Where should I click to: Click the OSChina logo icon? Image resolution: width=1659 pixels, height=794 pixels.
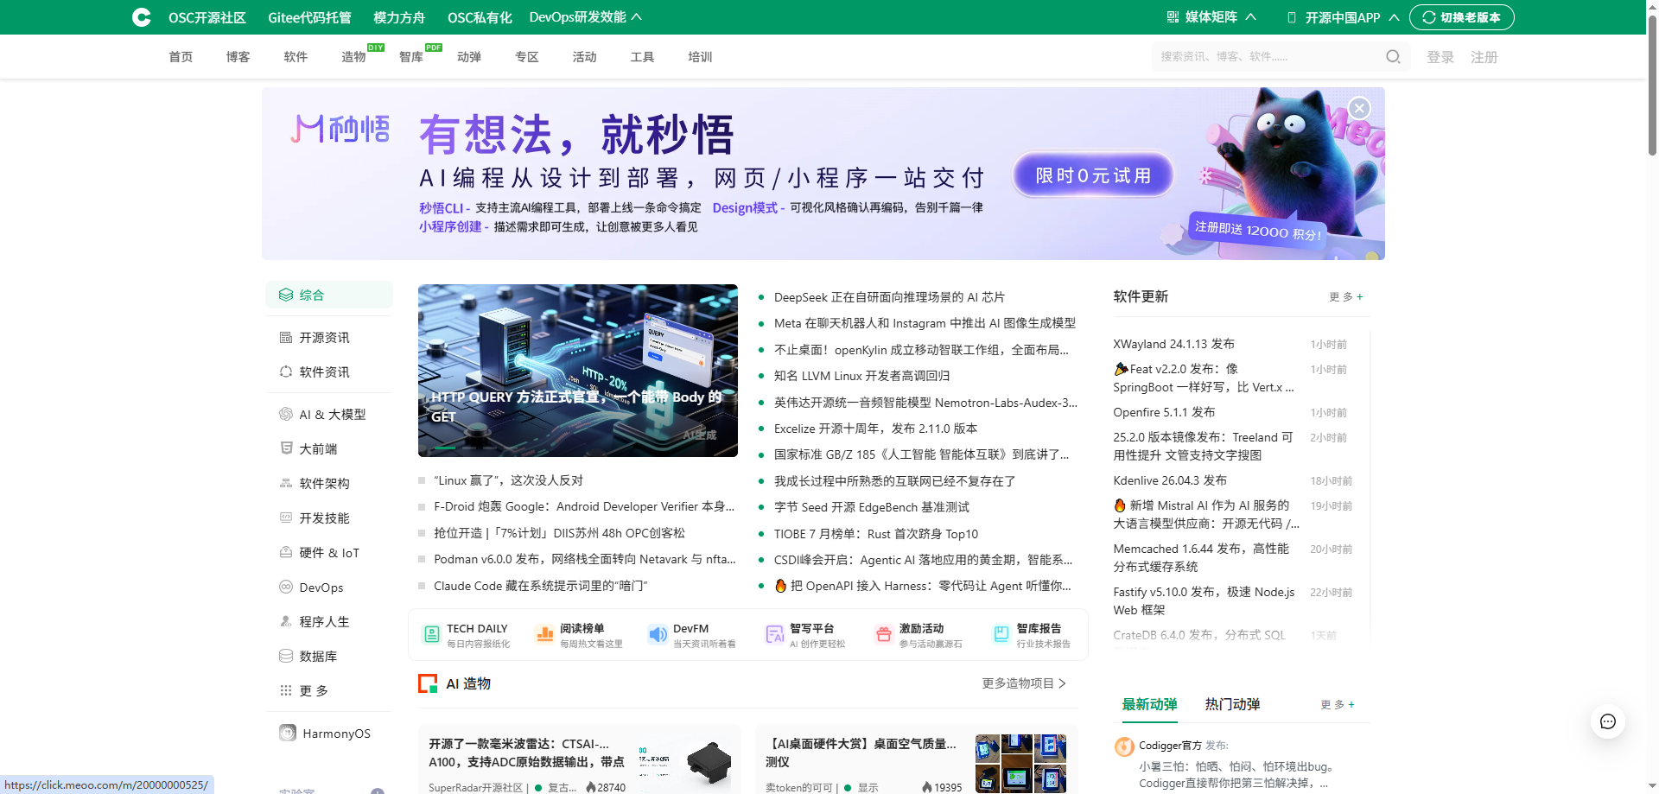142,17
